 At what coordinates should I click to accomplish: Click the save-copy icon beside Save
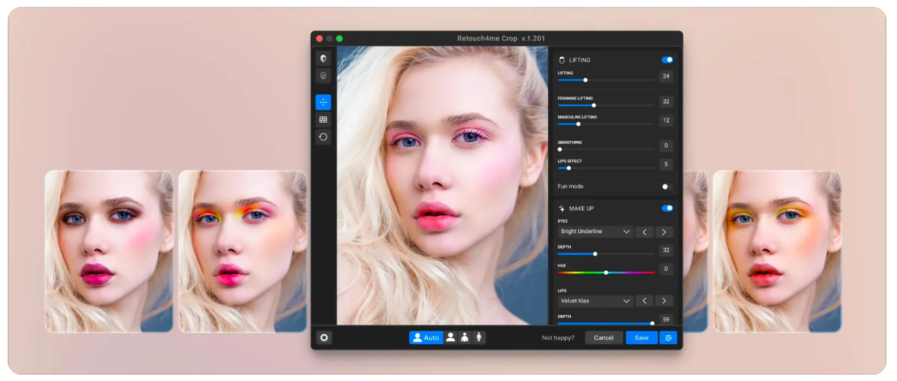[x=668, y=338]
